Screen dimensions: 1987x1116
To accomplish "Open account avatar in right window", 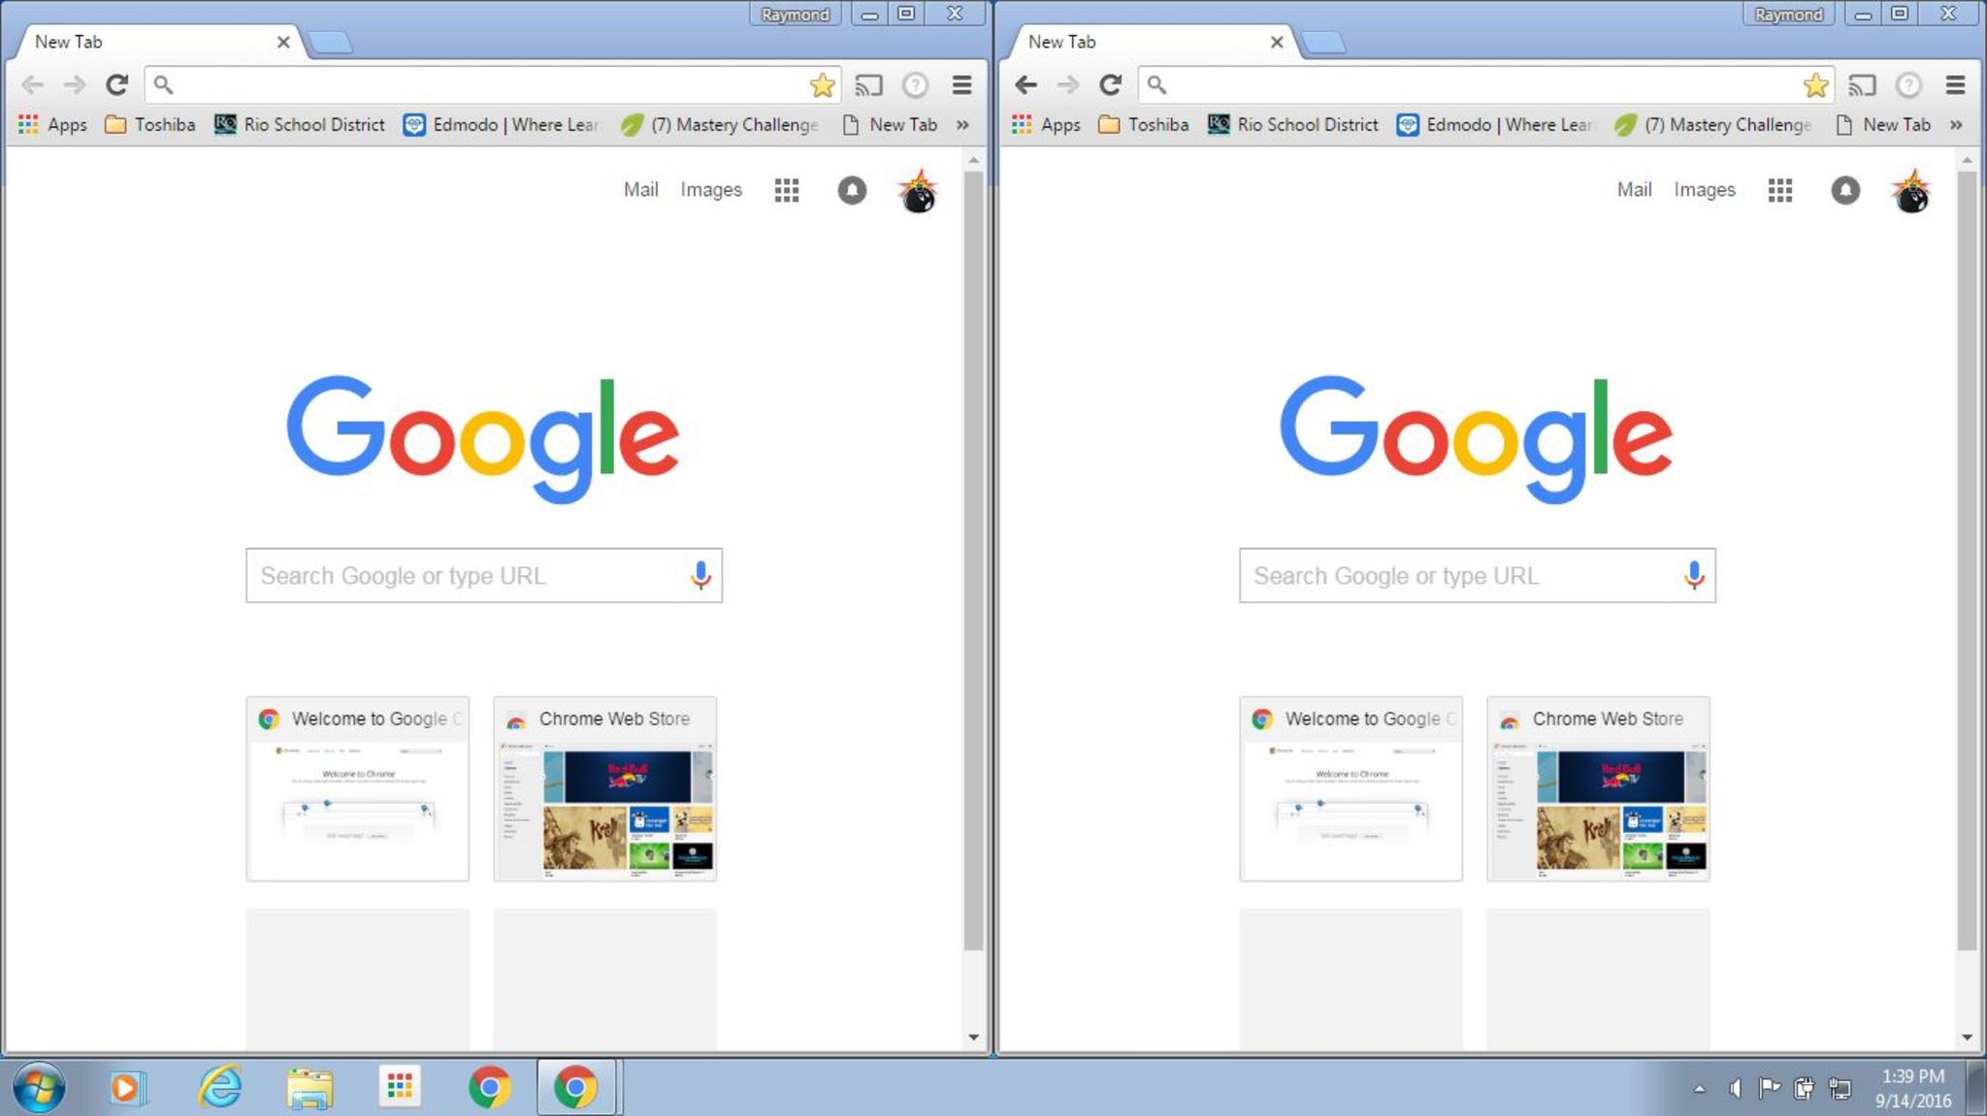I will coord(1911,192).
